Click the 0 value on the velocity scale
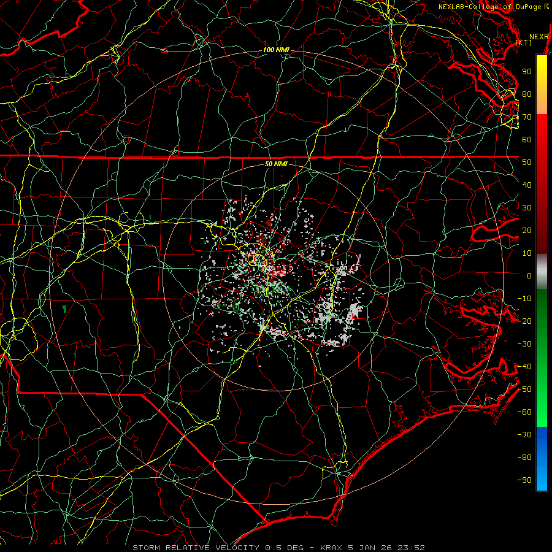 pyautogui.click(x=529, y=275)
